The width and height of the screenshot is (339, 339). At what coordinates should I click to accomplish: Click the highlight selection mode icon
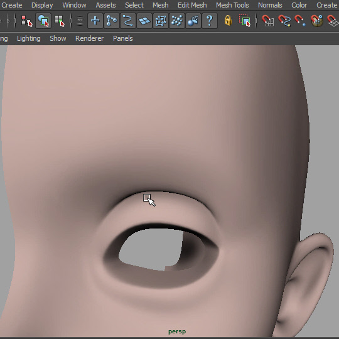[x=245, y=21]
